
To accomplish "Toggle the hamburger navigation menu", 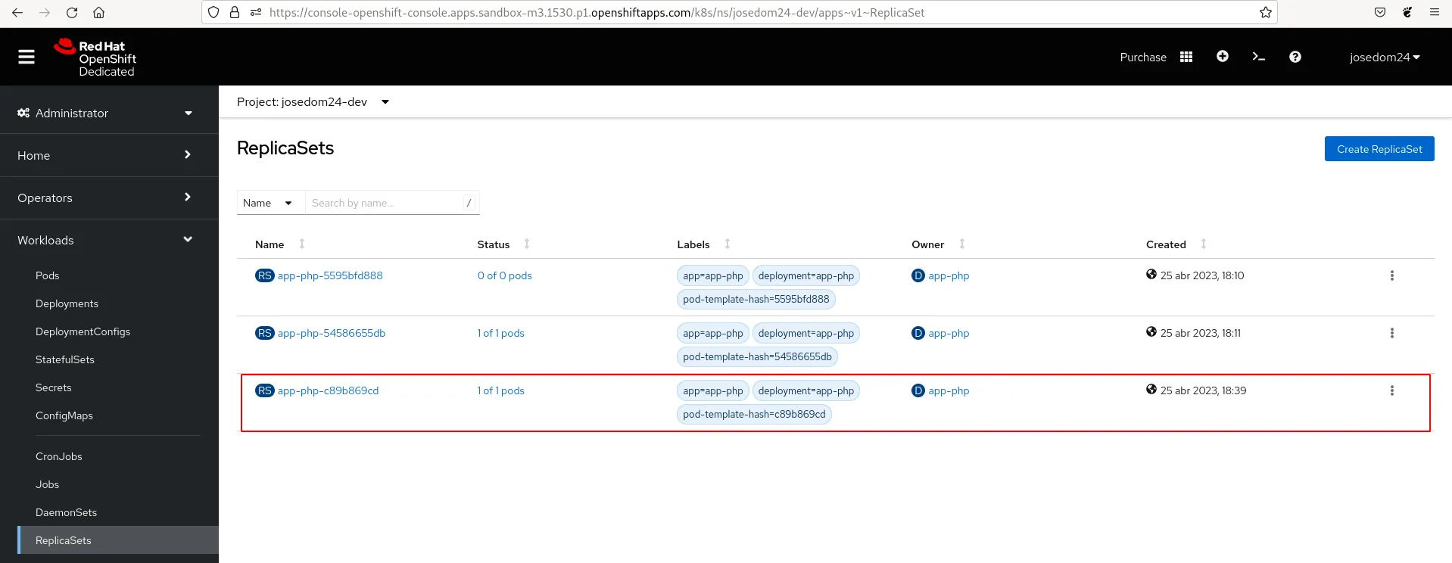I will pyautogui.click(x=26, y=57).
